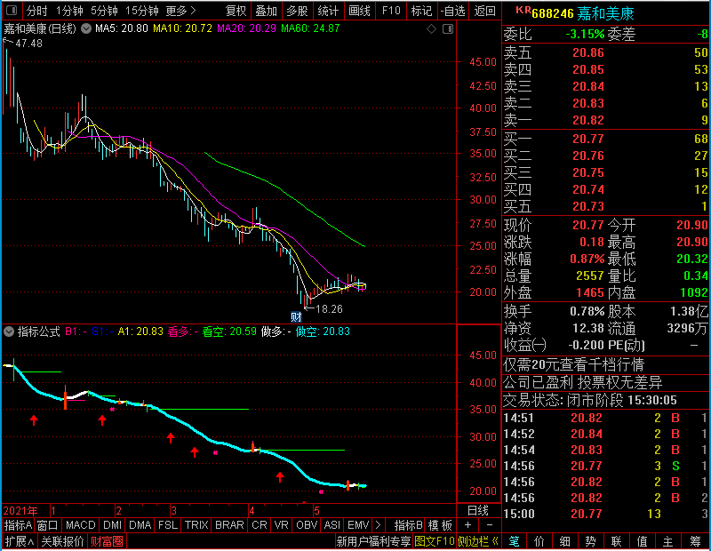
Task: Click the 财 marker under the candlestick chart
Action: pos(296,317)
